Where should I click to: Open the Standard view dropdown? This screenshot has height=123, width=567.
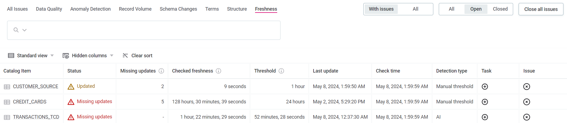click(x=31, y=56)
